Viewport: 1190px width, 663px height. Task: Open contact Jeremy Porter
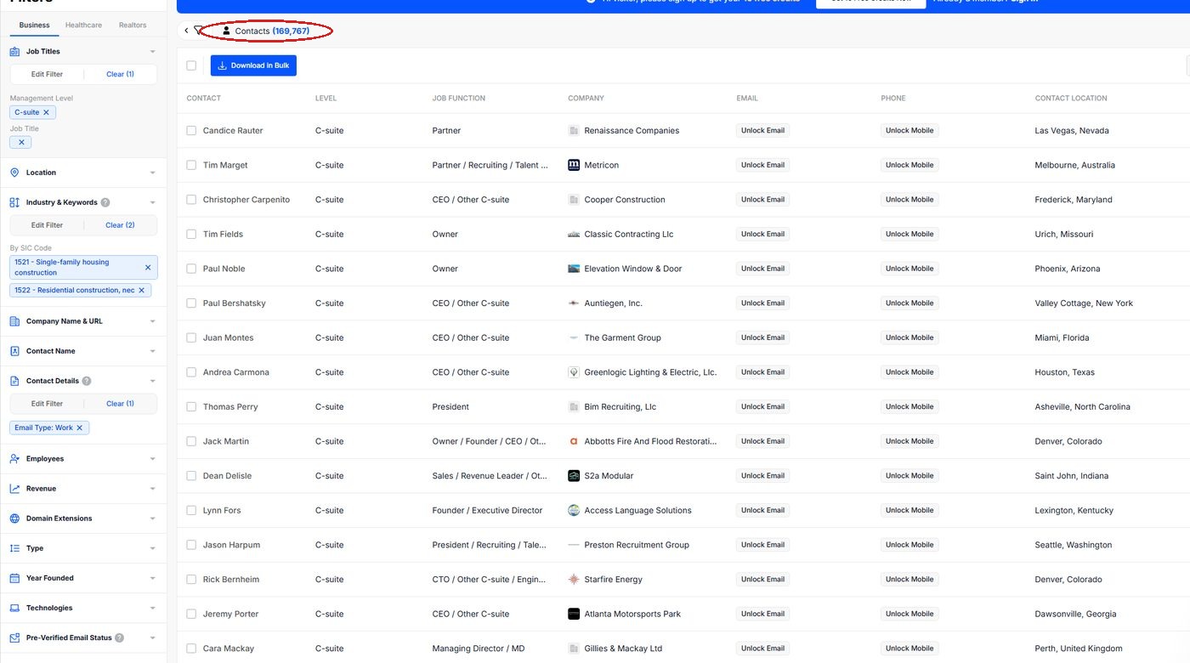point(230,614)
